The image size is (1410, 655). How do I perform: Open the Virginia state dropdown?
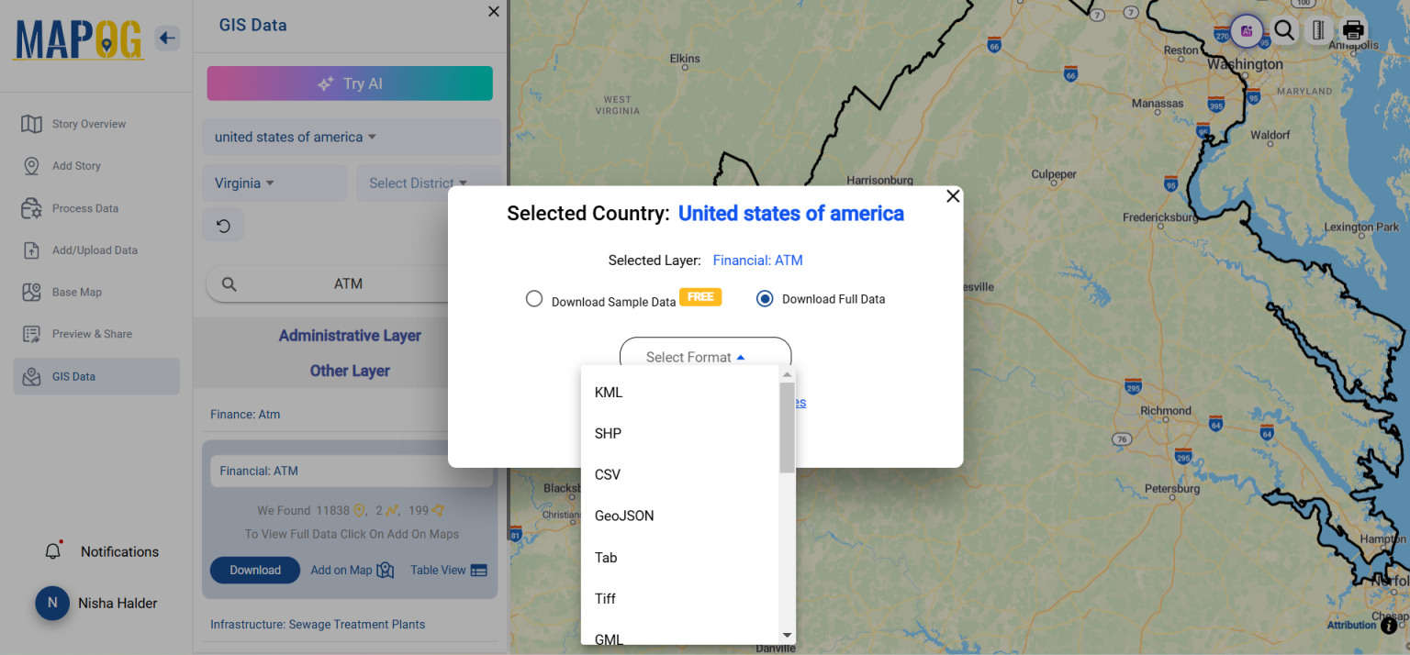242,183
